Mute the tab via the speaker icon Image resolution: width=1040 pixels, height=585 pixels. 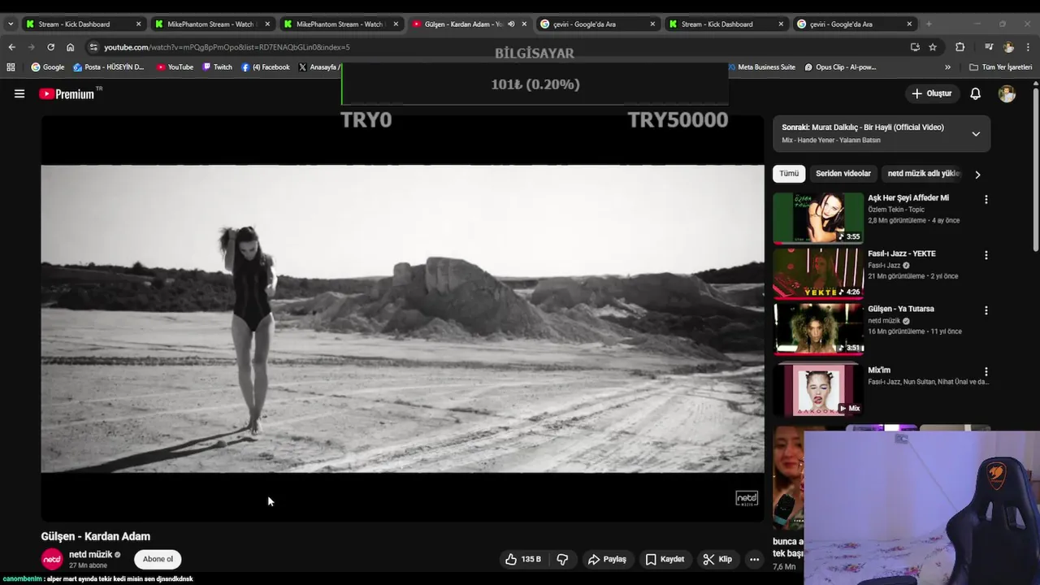511,24
